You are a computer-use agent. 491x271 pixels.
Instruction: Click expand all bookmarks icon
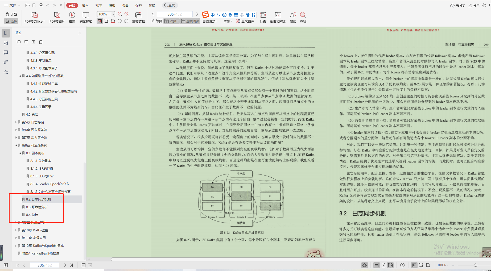[x=19, y=42]
